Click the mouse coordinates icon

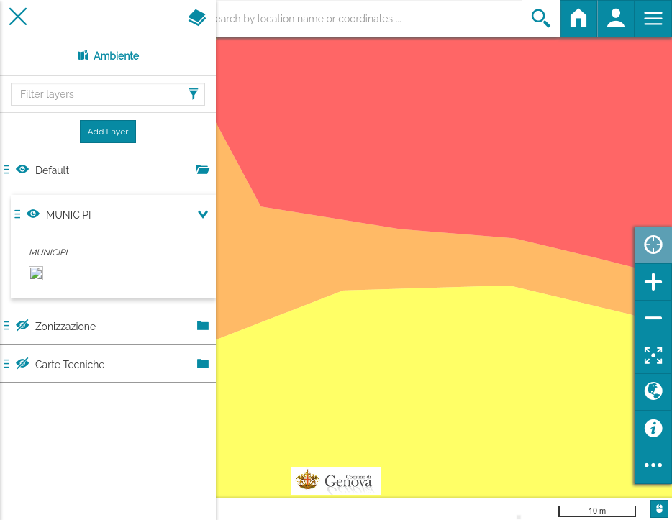[x=659, y=509]
